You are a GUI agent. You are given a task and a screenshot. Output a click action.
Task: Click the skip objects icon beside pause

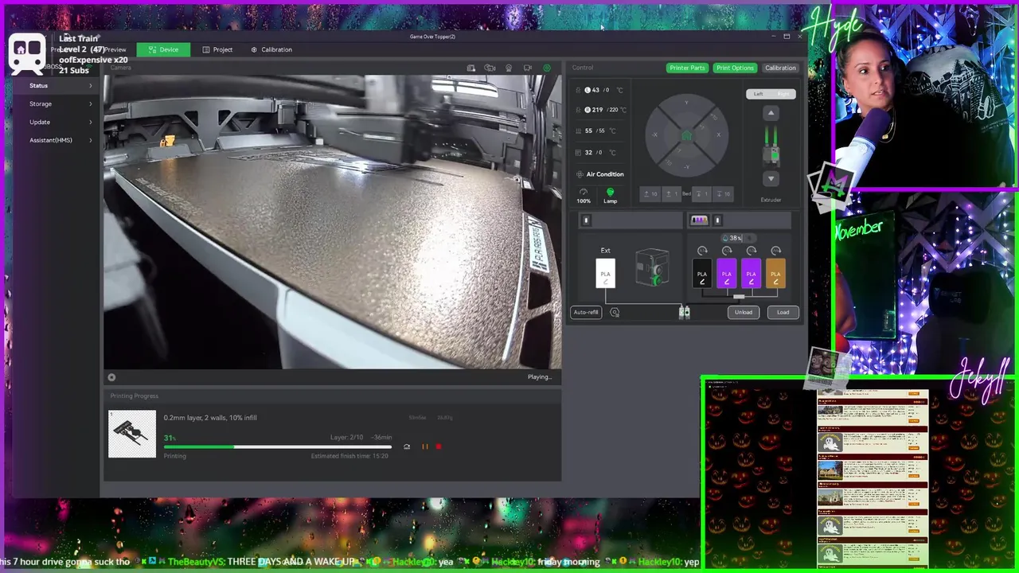407,446
